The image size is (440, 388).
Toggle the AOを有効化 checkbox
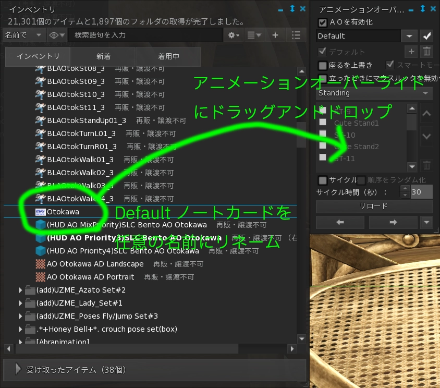pyautogui.click(x=323, y=22)
